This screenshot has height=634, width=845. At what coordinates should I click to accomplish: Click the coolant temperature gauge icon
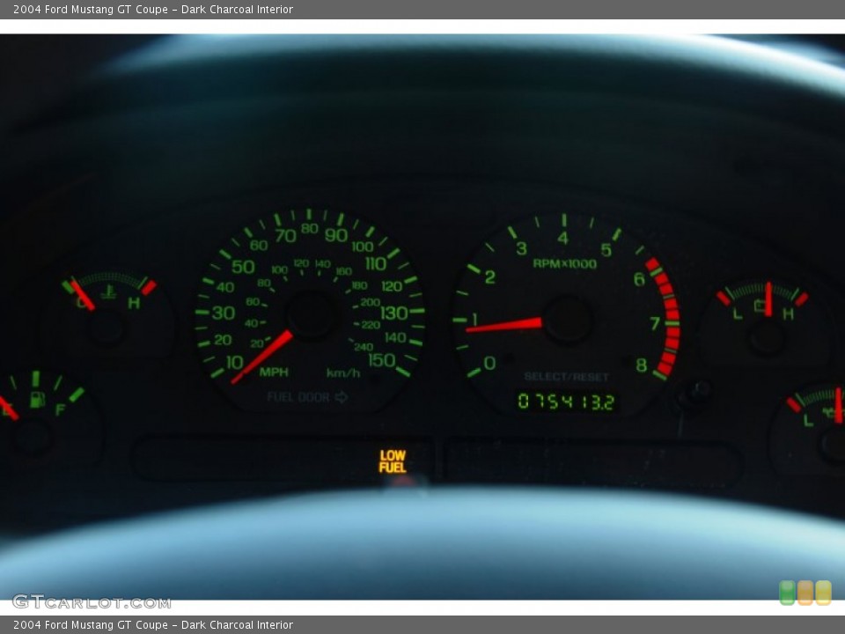(x=108, y=291)
